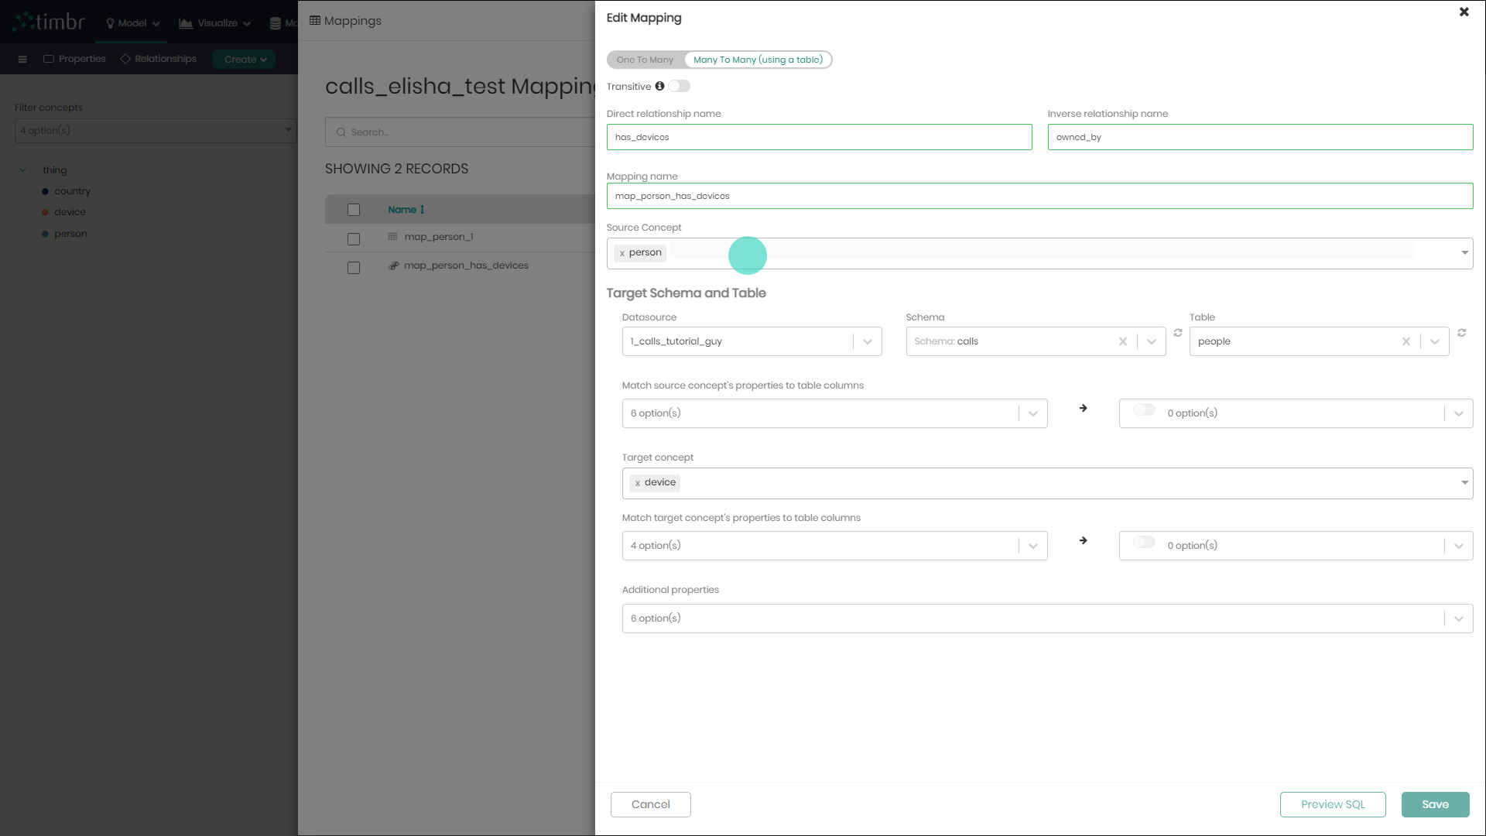Remove the person tag from Source Concept
This screenshot has height=836, width=1486.
pyautogui.click(x=622, y=253)
